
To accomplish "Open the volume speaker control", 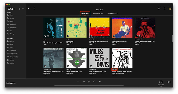I will (169, 82).
